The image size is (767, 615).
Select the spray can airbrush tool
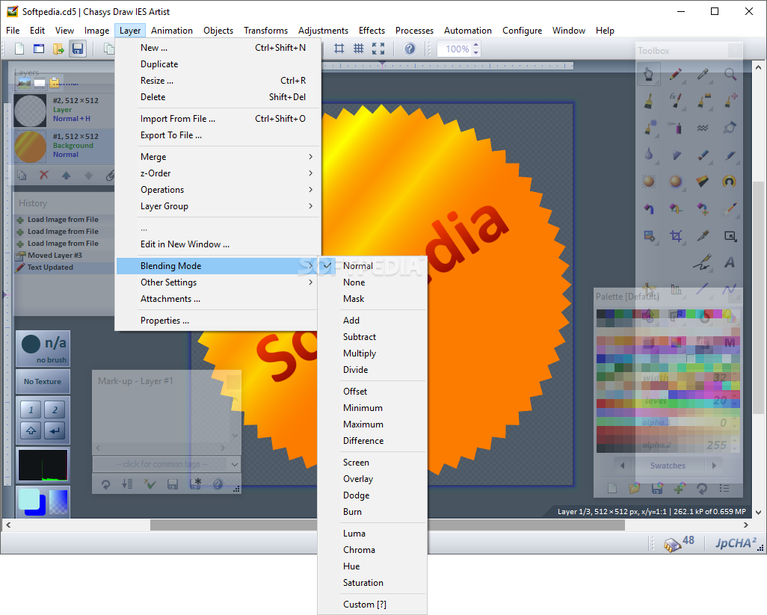click(x=676, y=128)
